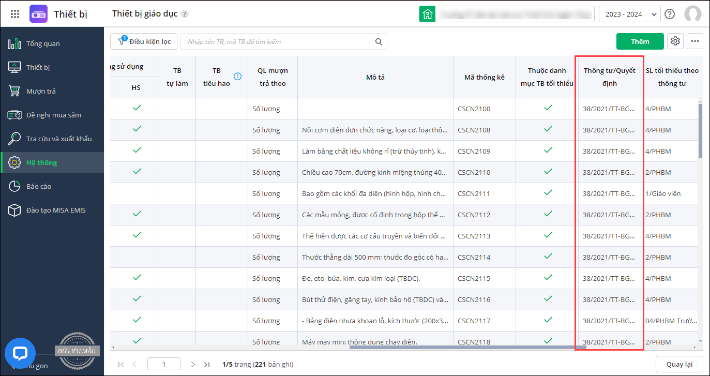Click the help question mark icon in header
Screen dimensions: 710x376
click(x=670, y=14)
